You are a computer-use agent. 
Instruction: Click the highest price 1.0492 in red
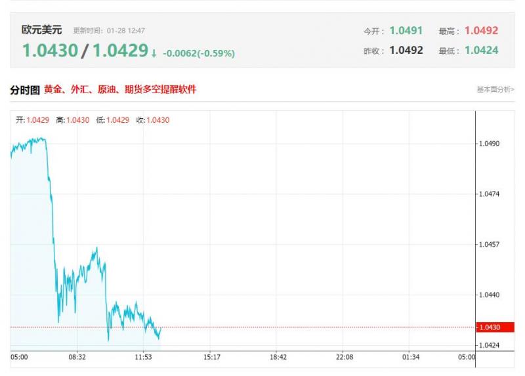[x=481, y=30]
